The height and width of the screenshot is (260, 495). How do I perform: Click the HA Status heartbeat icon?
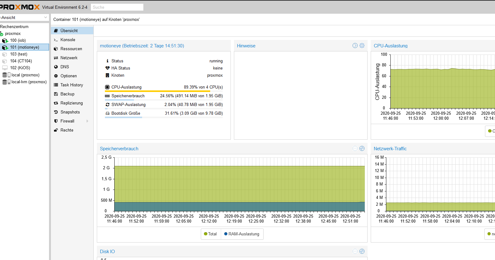tap(107, 68)
